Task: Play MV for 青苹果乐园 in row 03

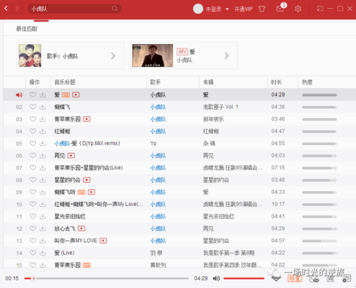Action: click(87, 119)
